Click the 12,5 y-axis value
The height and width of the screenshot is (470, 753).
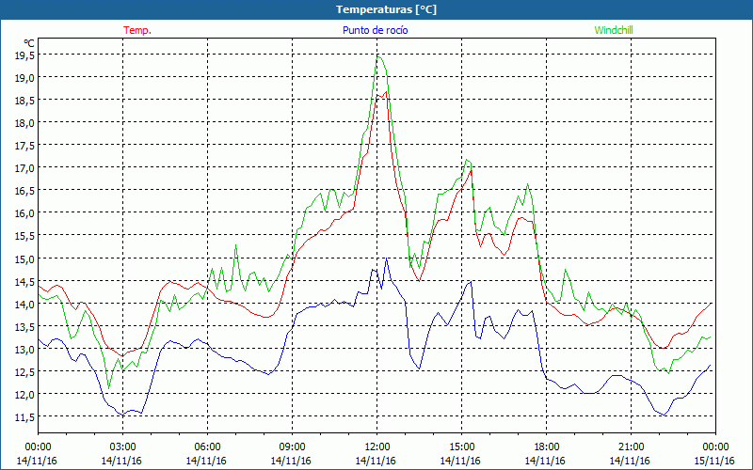[x=24, y=371]
